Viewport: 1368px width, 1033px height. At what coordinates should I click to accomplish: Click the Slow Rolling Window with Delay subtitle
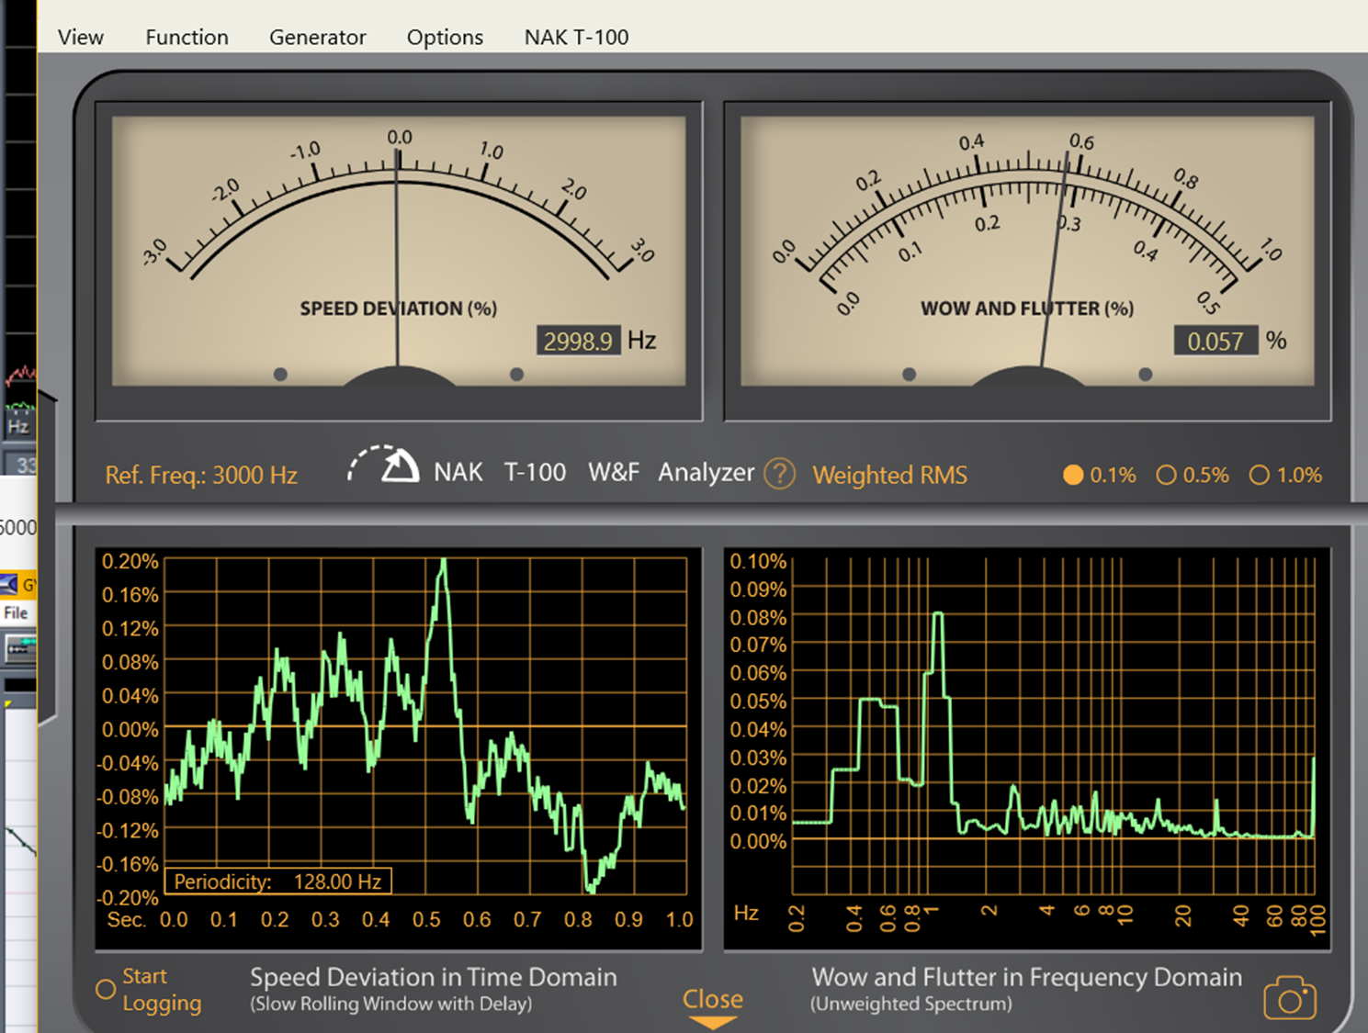pos(390,1005)
